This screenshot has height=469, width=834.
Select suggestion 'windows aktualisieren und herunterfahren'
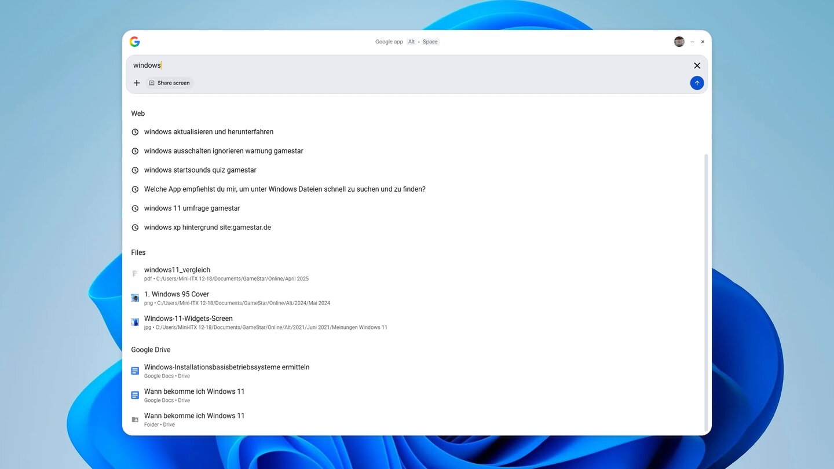coord(209,132)
